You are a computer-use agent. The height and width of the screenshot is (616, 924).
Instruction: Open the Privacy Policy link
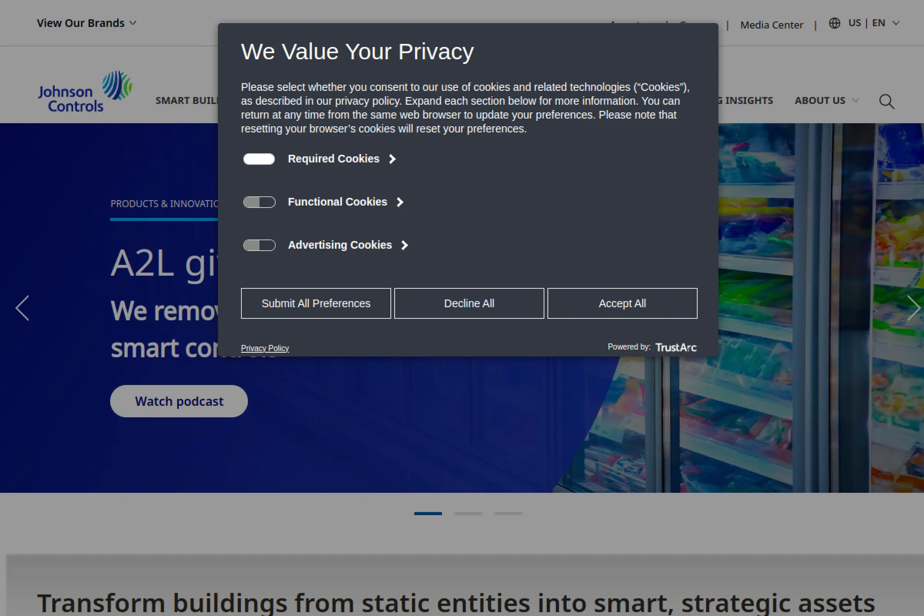click(265, 348)
